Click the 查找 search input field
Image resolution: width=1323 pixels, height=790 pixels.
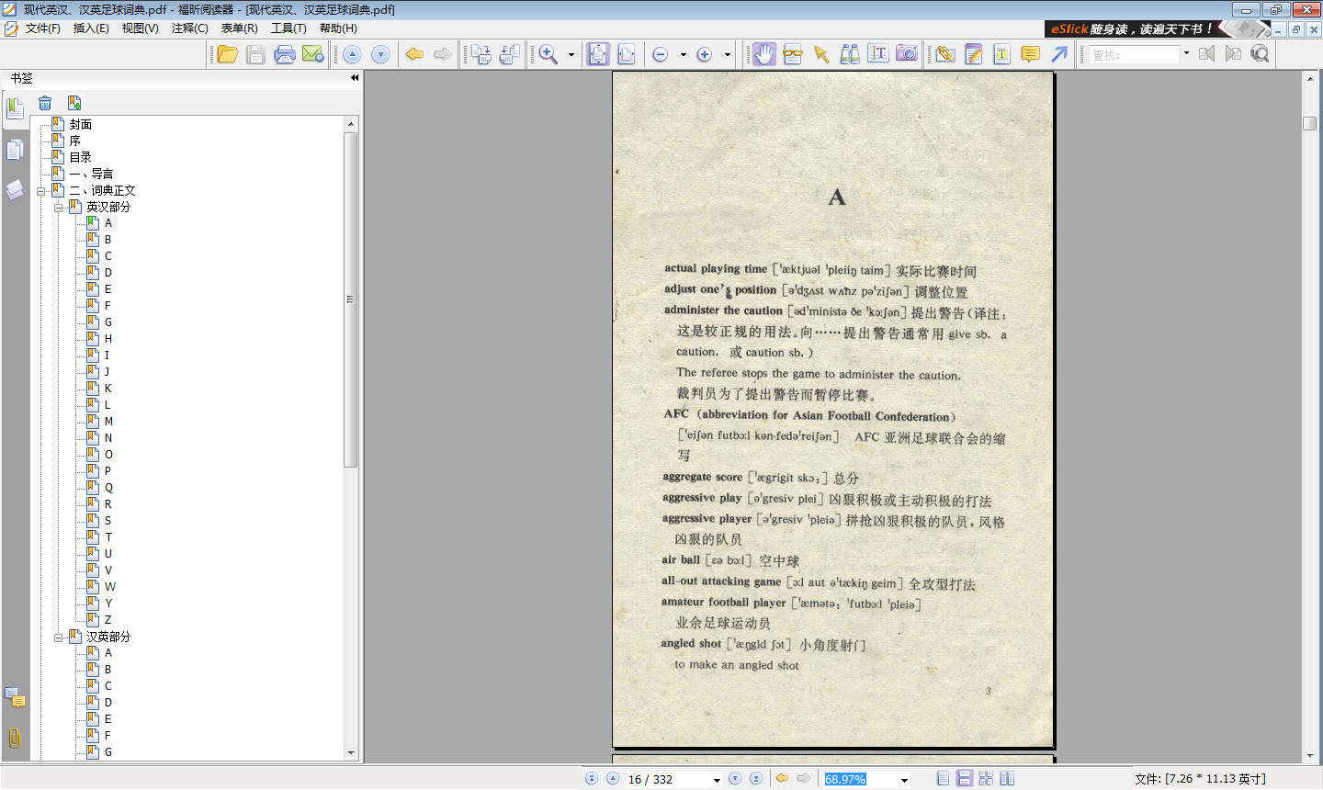1134,54
